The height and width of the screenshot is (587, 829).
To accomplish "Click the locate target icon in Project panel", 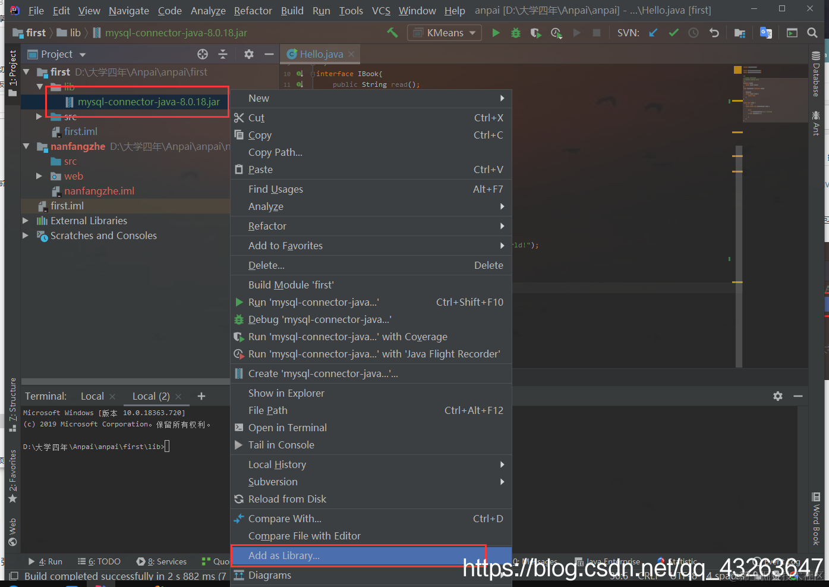I will click(203, 54).
